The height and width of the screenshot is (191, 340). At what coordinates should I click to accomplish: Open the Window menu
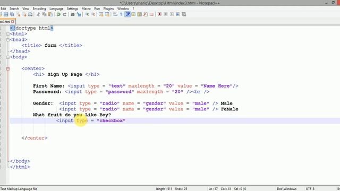(x=123, y=8)
